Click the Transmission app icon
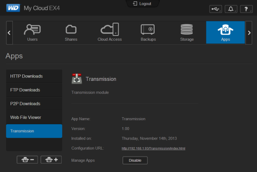The image size is (257, 172). (77, 79)
